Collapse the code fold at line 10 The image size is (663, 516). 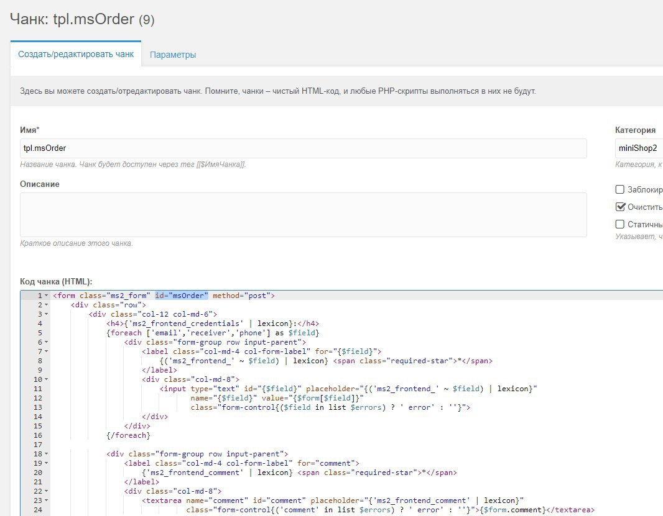(47, 379)
